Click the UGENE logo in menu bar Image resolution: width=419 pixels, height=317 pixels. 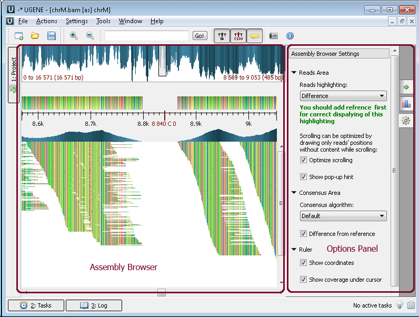tap(10, 21)
